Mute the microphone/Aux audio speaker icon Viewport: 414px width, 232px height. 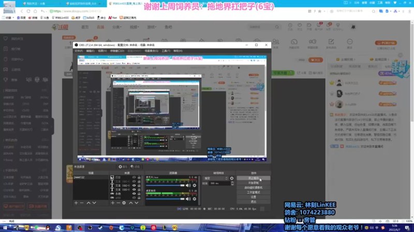188,186
